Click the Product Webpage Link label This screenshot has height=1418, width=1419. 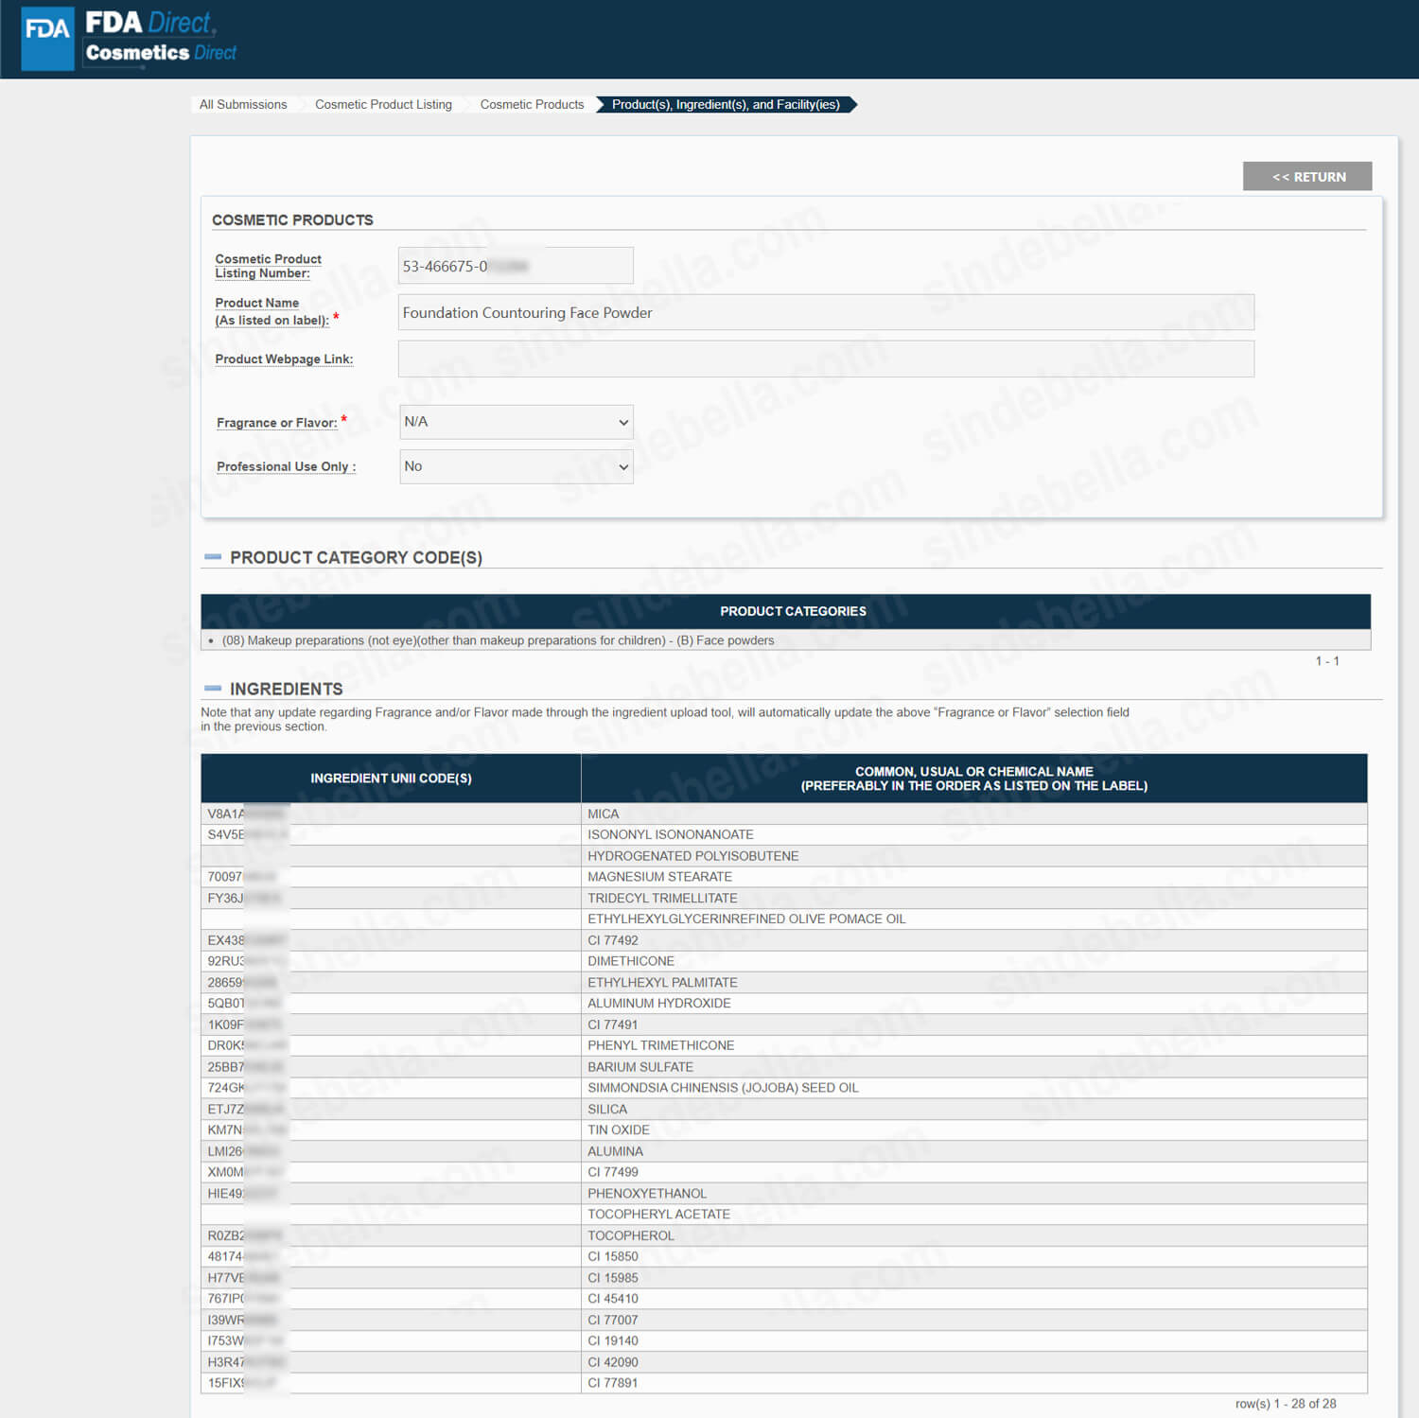pos(284,359)
